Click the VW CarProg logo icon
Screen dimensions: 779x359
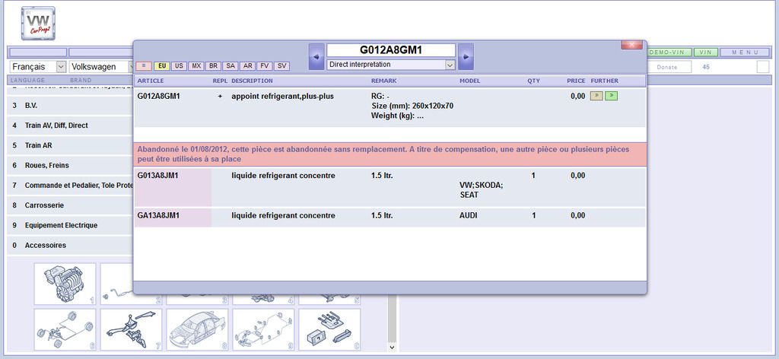[x=38, y=24]
